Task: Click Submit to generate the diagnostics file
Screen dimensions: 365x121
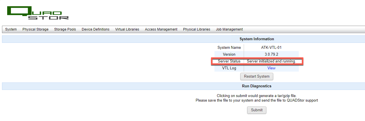Action: coord(257,110)
